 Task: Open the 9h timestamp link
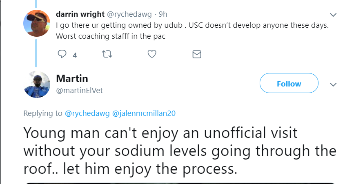point(163,14)
